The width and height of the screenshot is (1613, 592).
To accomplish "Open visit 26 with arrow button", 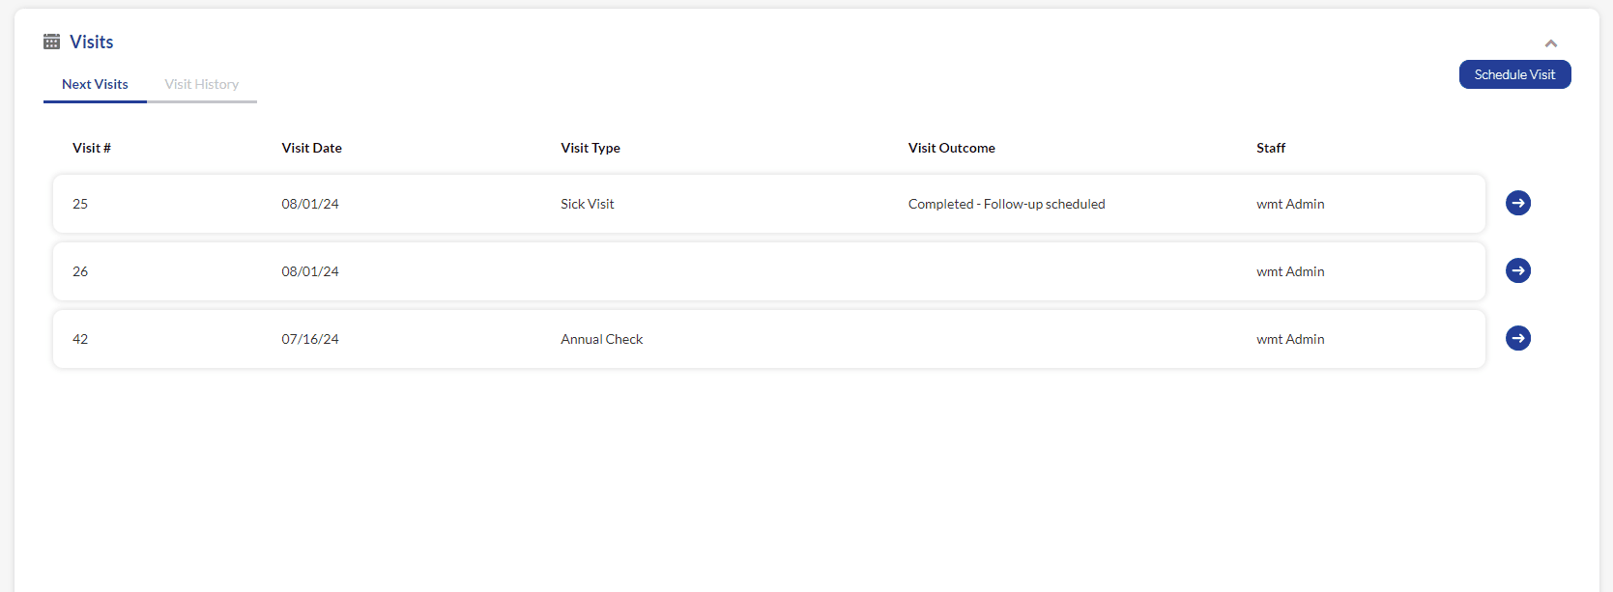I will (1518, 270).
